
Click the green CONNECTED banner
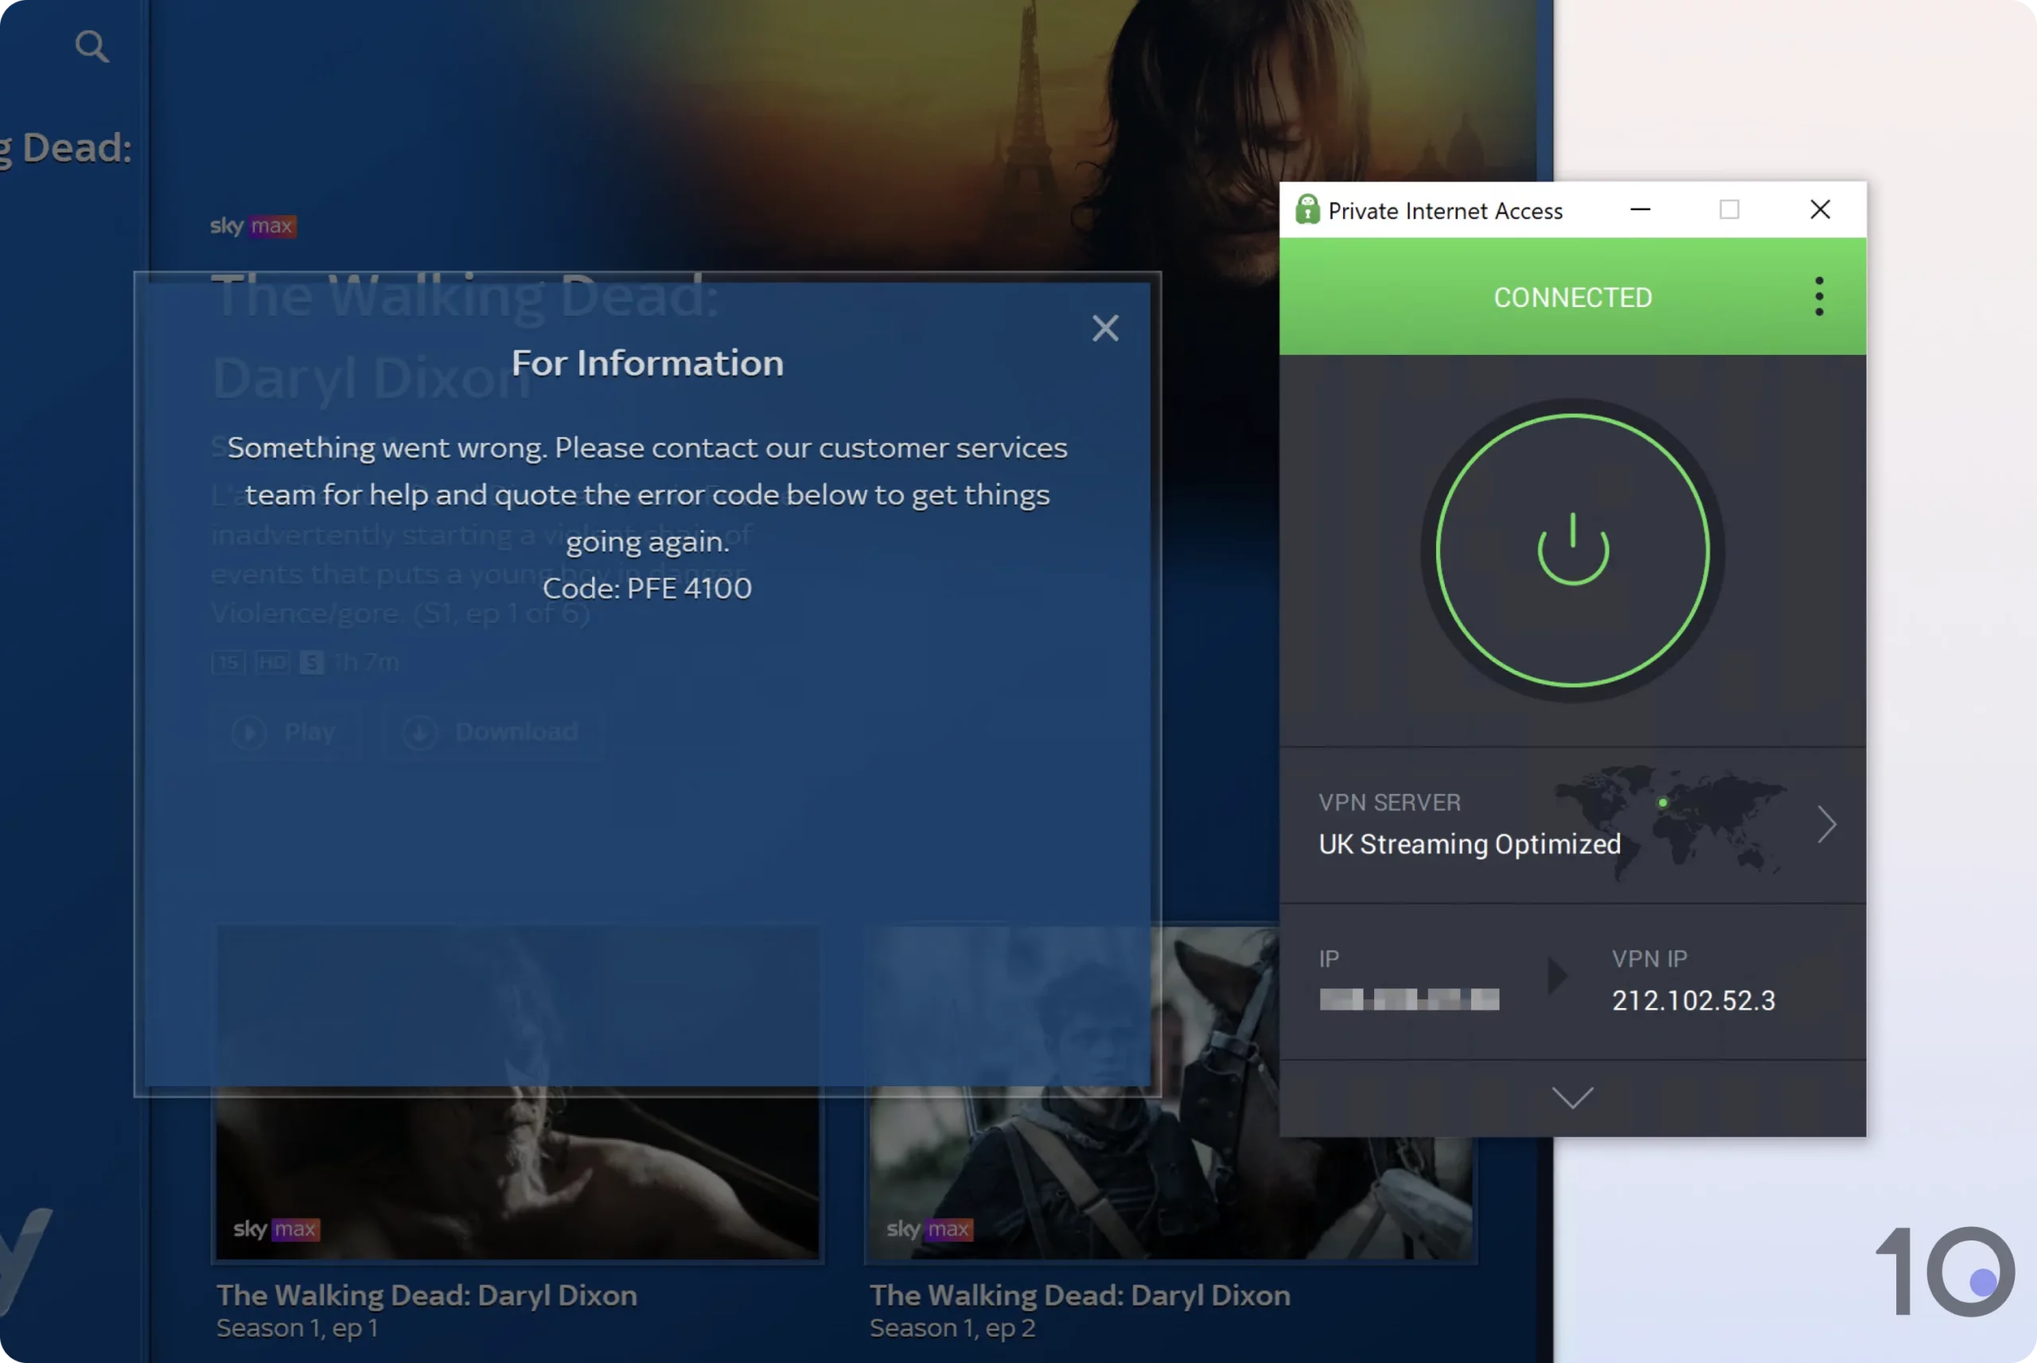1572,298
